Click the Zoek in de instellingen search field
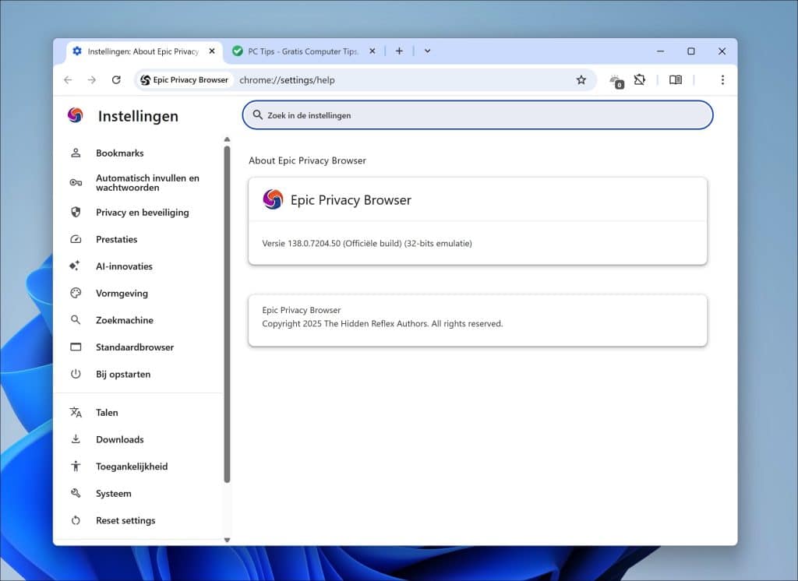This screenshot has width=798, height=581. (x=477, y=114)
